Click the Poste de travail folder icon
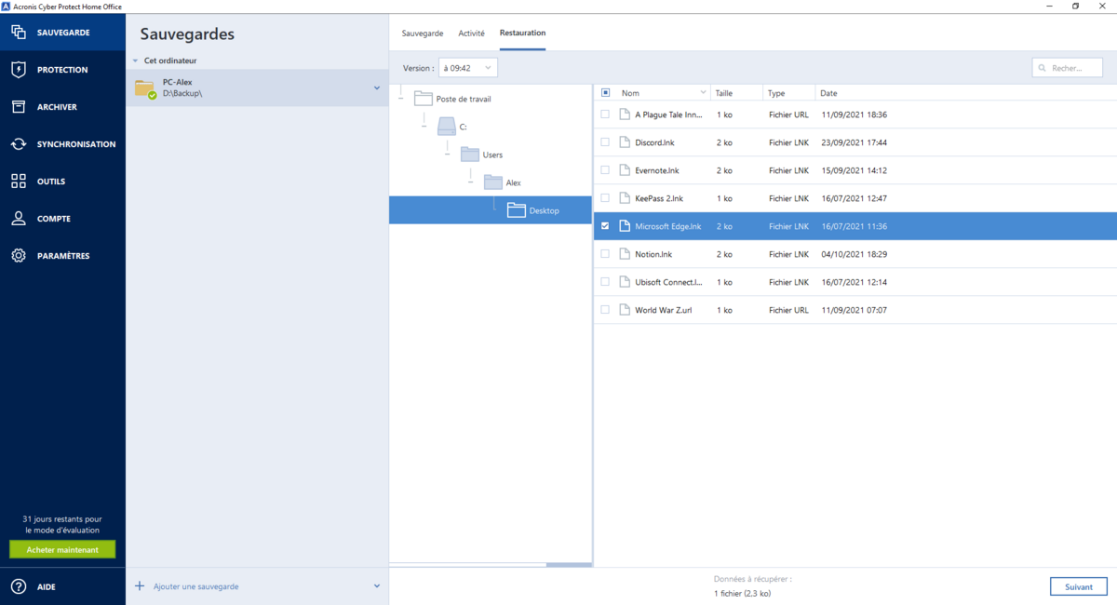This screenshot has height=605, width=1117. 423,99
